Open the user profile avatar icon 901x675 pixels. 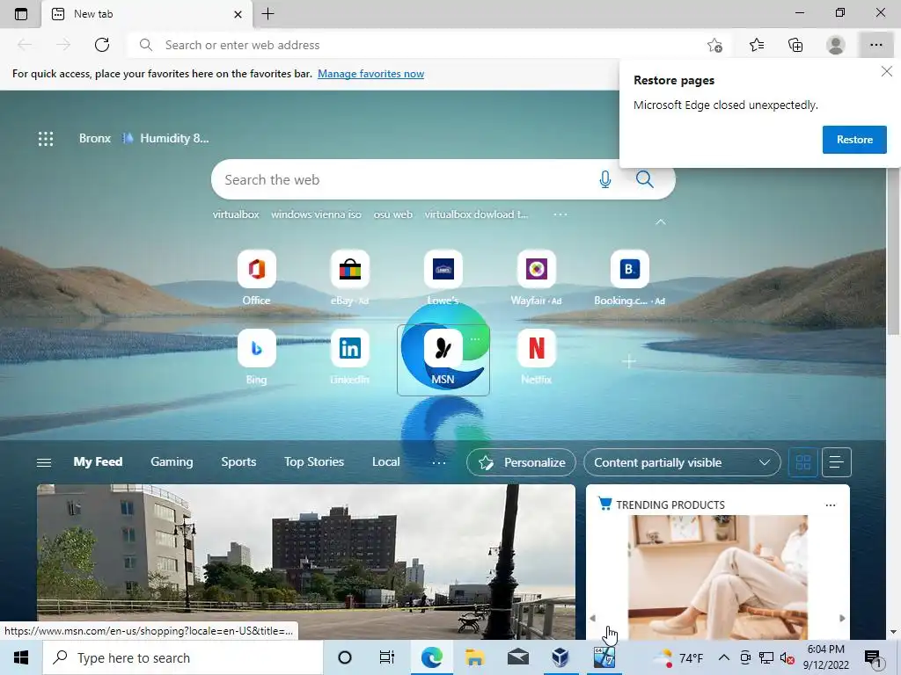[836, 45]
